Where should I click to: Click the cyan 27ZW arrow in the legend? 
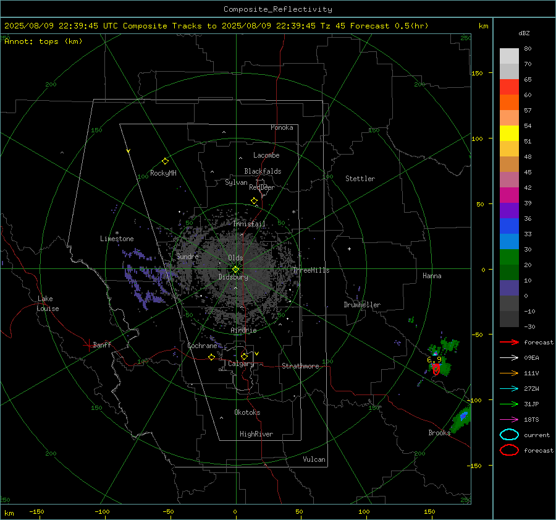tap(509, 389)
